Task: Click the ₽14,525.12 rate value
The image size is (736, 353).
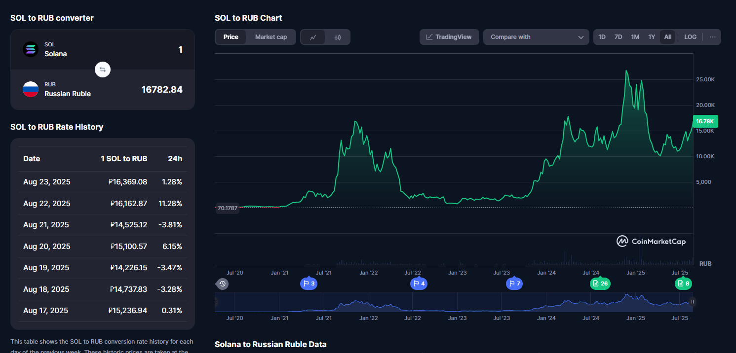Action: (x=129, y=225)
